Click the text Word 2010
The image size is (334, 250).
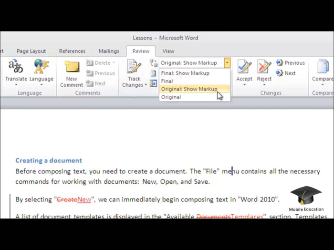click(x=258, y=200)
